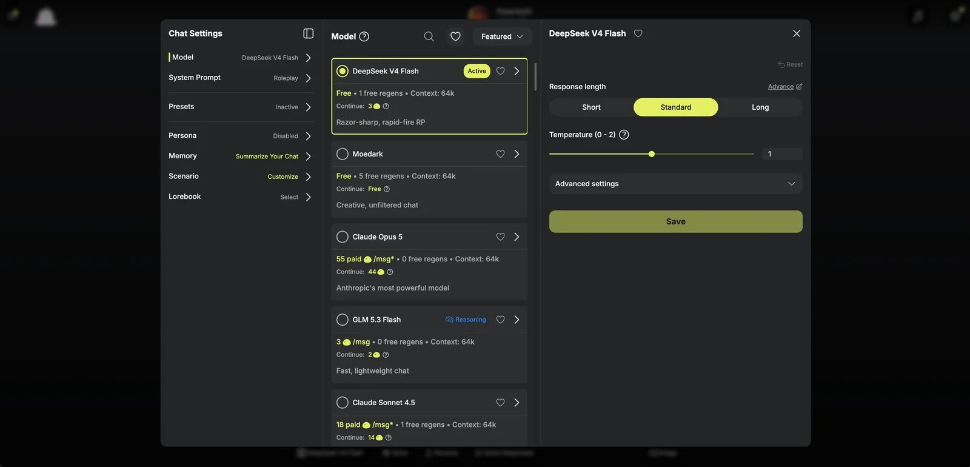Image resolution: width=970 pixels, height=467 pixels.
Task: Expand the Advanced settings section
Action: 676,184
